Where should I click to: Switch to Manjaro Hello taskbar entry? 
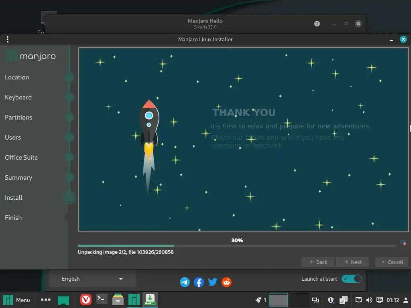(x=134, y=300)
